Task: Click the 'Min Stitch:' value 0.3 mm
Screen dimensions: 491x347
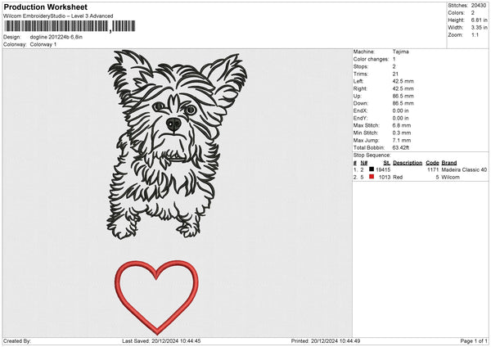Action: pos(402,133)
